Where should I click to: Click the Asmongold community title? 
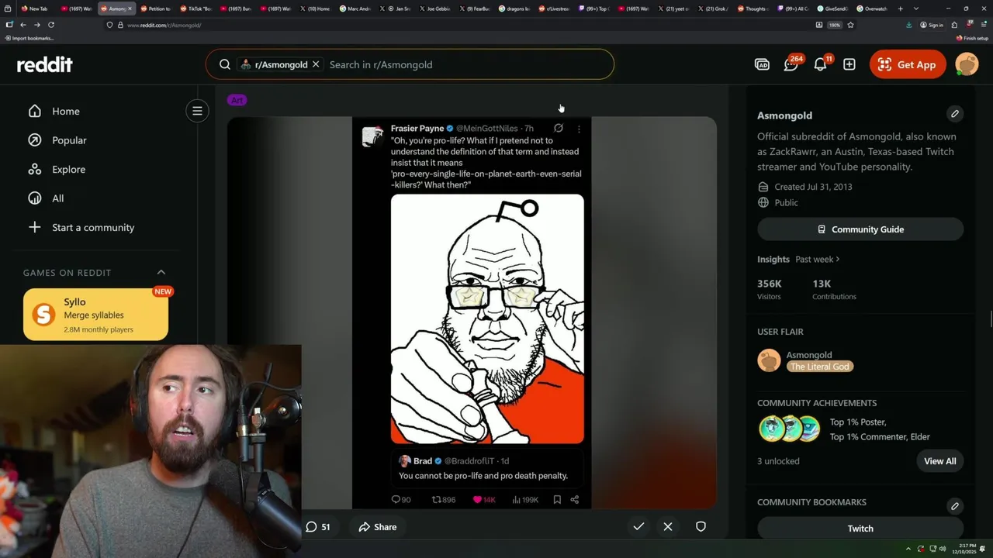(784, 115)
